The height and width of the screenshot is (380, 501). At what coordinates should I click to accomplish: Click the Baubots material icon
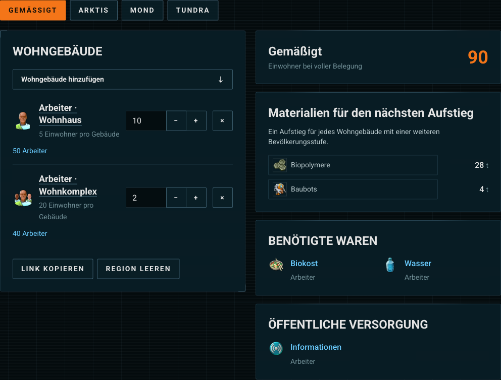click(x=280, y=189)
